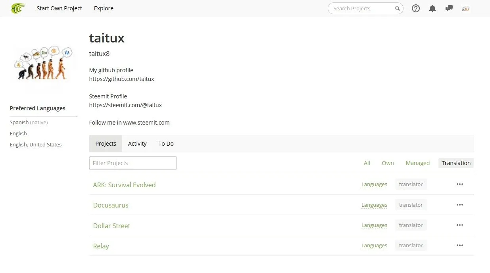This screenshot has height=273, width=490.
Task: Open the messages chat icon
Action: click(x=449, y=8)
